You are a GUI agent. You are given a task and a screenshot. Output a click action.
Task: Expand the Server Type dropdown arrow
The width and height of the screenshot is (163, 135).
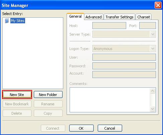pos(153,34)
